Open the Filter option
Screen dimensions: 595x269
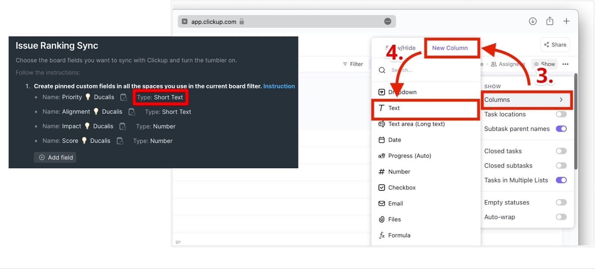point(353,64)
